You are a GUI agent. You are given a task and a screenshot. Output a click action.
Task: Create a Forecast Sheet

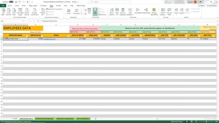click(169, 12)
